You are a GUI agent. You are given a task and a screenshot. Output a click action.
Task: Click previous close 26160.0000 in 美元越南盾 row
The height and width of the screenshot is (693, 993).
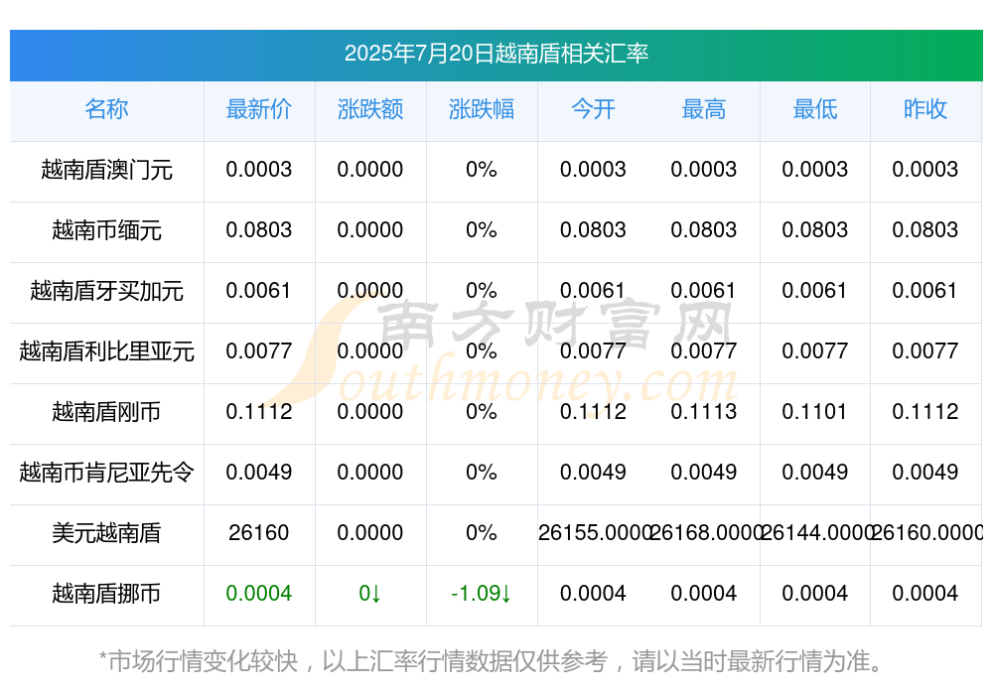pyautogui.click(x=926, y=533)
